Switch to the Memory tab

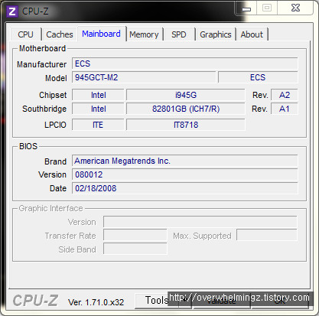click(144, 34)
